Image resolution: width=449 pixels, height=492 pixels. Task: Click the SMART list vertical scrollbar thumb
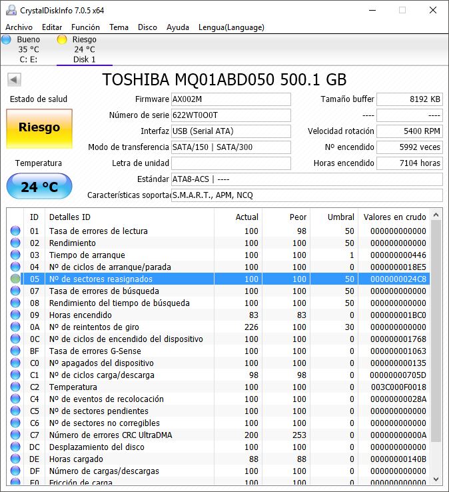click(x=436, y=331)
